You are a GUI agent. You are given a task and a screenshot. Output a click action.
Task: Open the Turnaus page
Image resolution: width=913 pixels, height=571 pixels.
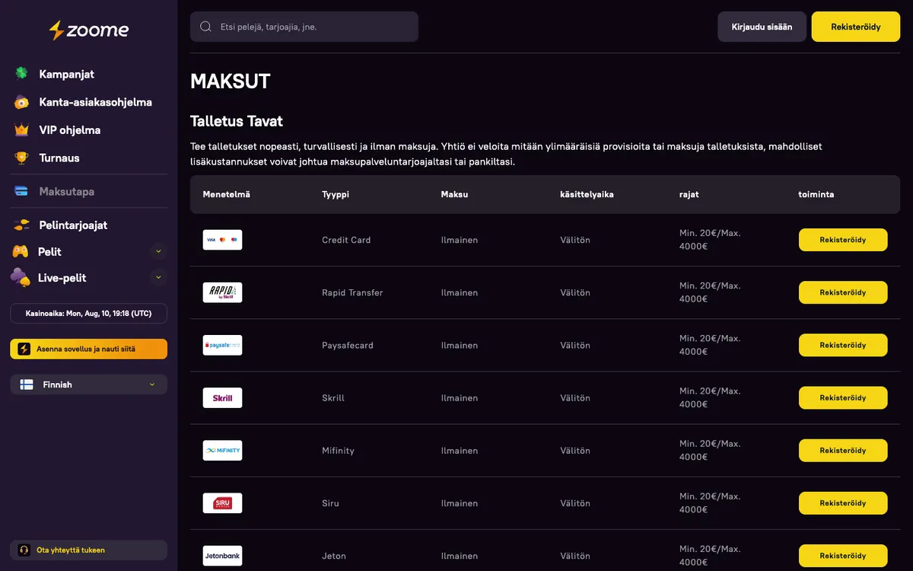pyautogui.click(x=59, y=158)
